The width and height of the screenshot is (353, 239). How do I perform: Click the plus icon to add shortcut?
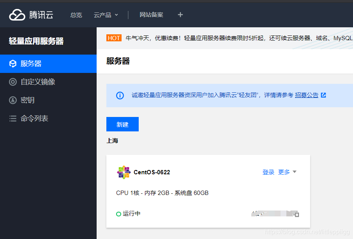180,15
